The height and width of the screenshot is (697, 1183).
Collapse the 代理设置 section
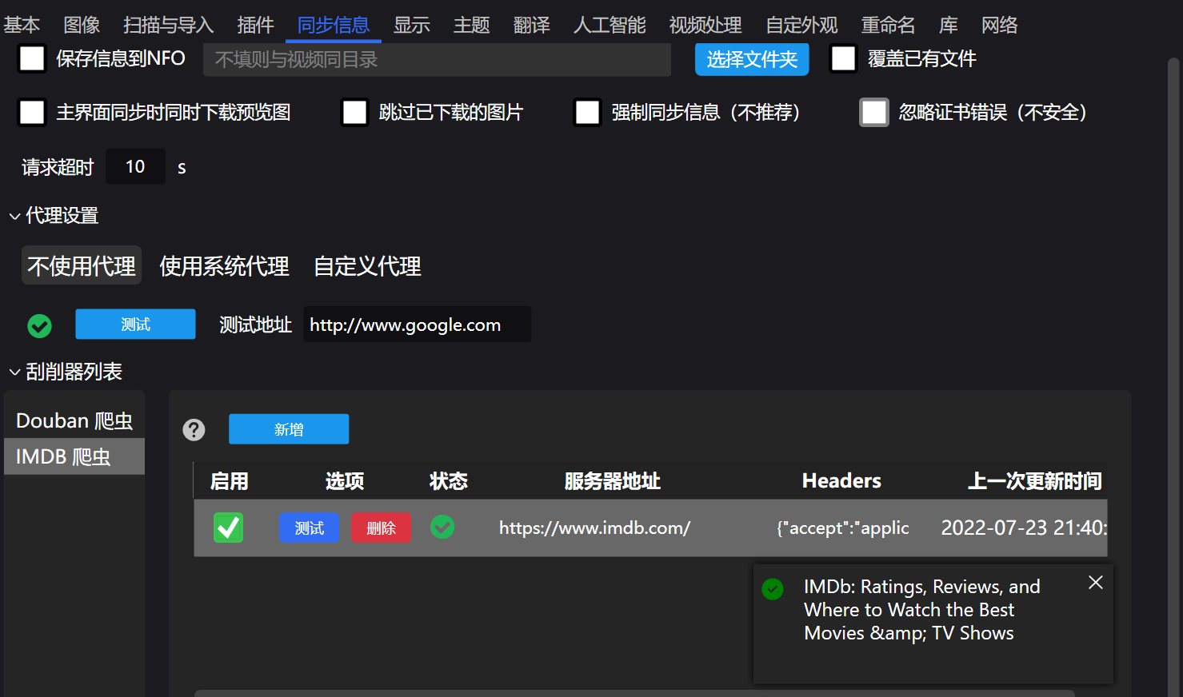coord(14,215)
